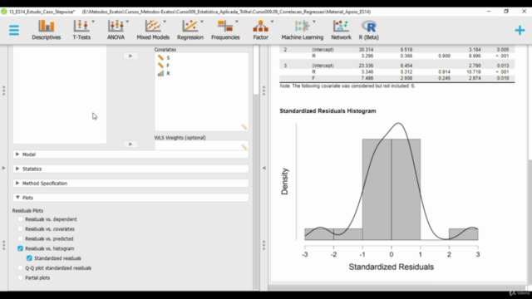Uncheck Residuals vs. histogram
This screenshot has width=532, height=299.
click(20, 248)
